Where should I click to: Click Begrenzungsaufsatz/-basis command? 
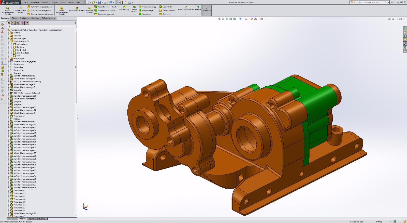tap(40, 14)
